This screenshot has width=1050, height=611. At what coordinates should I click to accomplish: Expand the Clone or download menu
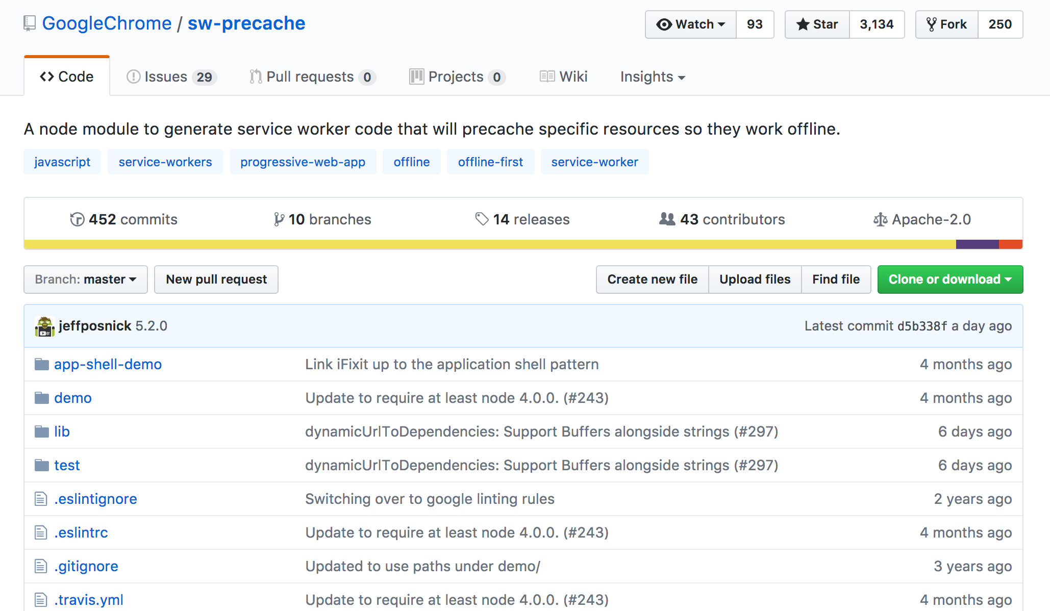tap(950, 279)
